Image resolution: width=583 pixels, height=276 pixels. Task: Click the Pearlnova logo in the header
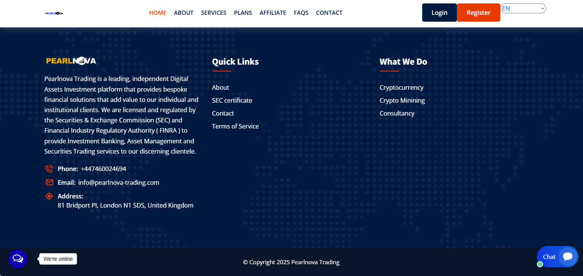54,13
